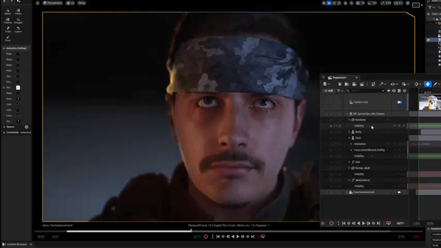Click viewport transport loop button
Screen dimensions: 441x248
(x=263, y=237)
